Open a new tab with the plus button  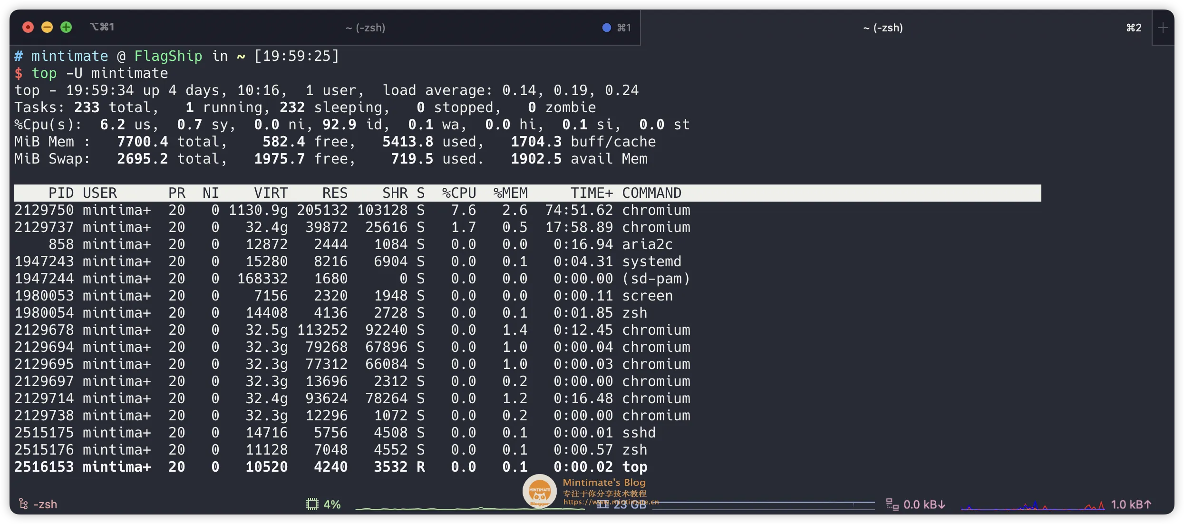1163,28
